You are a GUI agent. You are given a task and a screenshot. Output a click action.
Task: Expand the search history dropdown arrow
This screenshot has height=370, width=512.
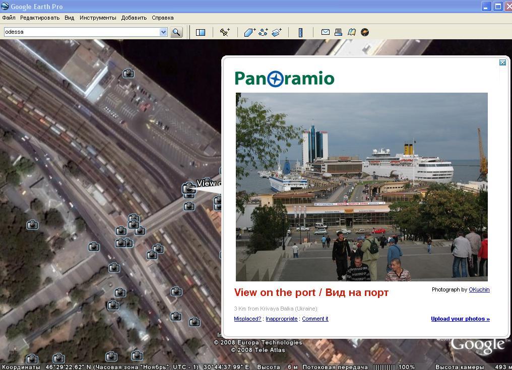pos(163,32)
